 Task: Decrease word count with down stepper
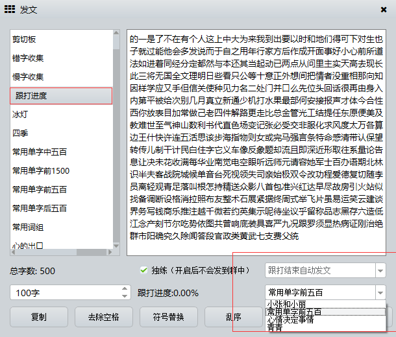(x=125, y=296)
